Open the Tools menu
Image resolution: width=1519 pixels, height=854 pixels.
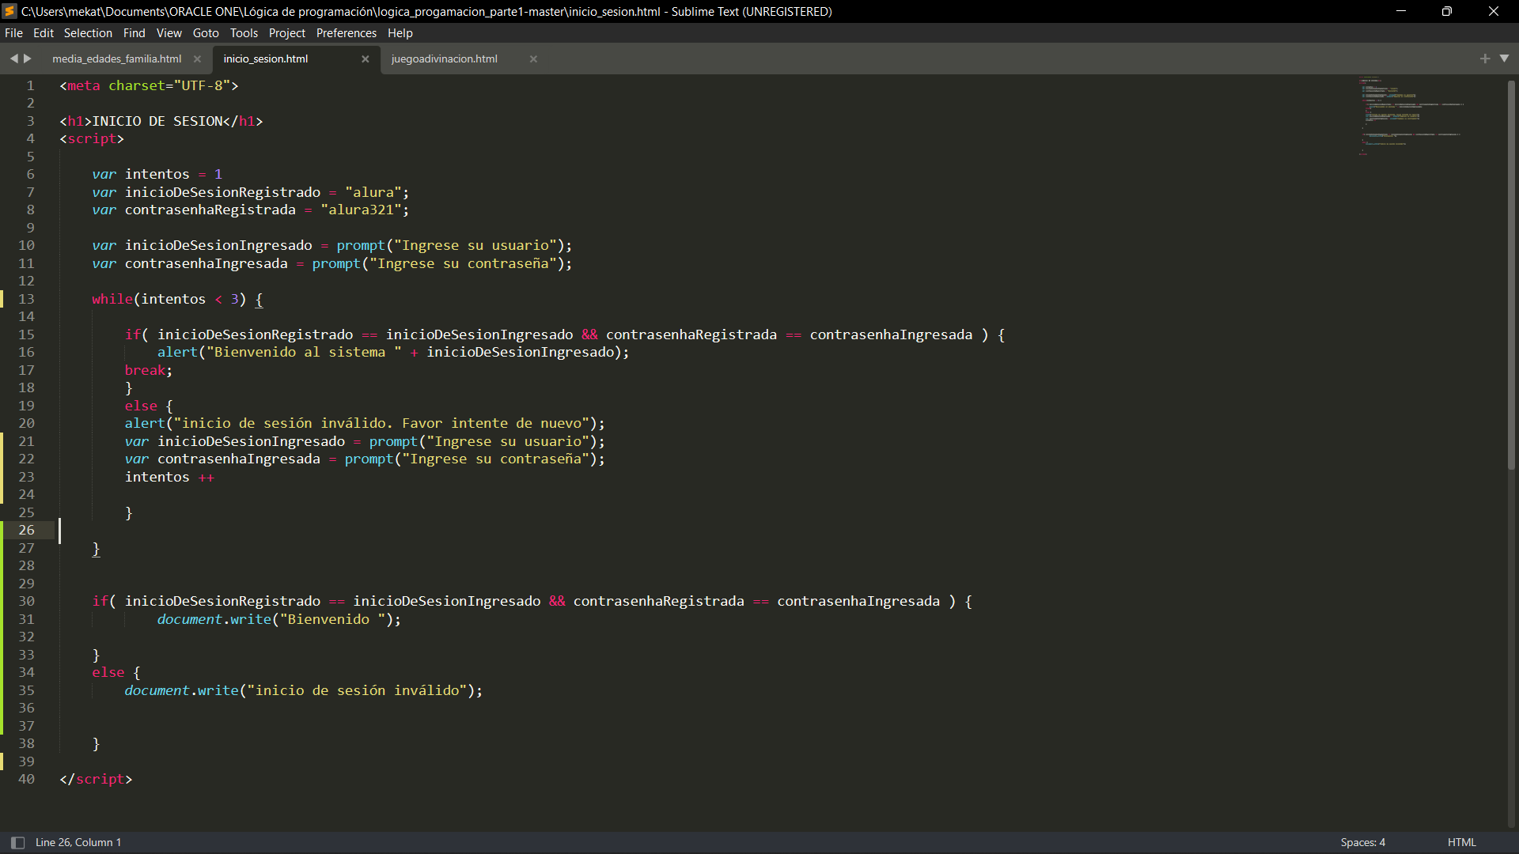coord(244,33)
